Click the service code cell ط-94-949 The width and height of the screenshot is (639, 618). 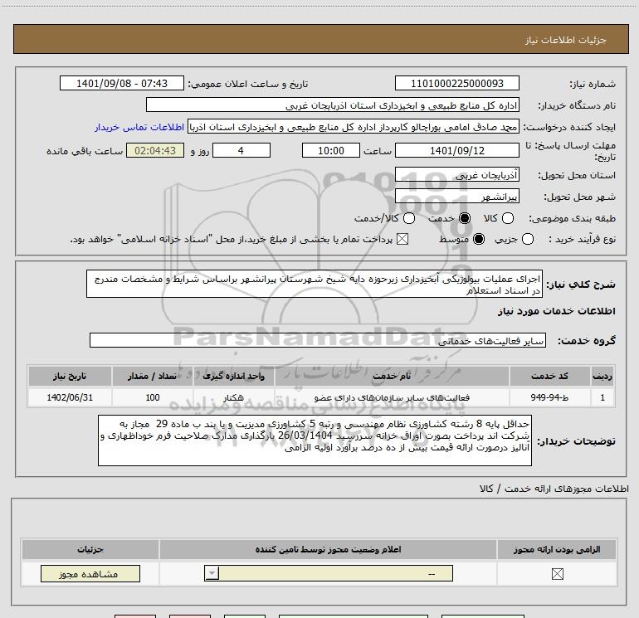click(549, 397)
